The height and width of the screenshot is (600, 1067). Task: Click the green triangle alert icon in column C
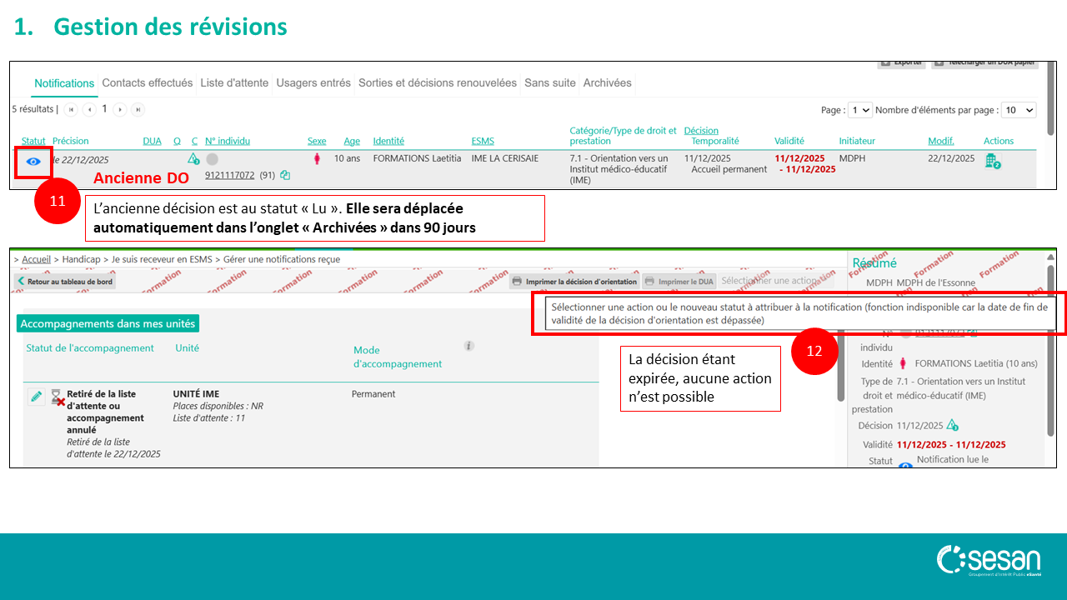pyautogui.click(x=193, y=158)
